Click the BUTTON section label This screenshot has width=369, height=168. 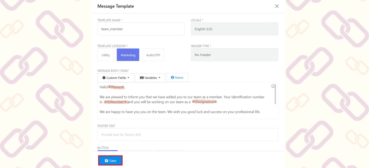click(x=103, y=148)
